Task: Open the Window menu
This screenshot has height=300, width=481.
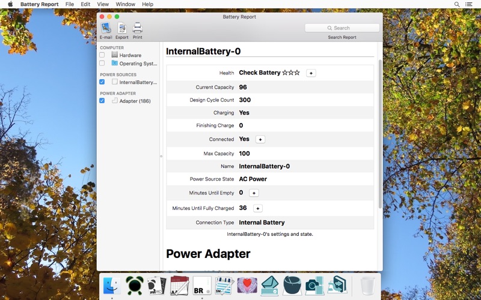Action: [126, 4]
